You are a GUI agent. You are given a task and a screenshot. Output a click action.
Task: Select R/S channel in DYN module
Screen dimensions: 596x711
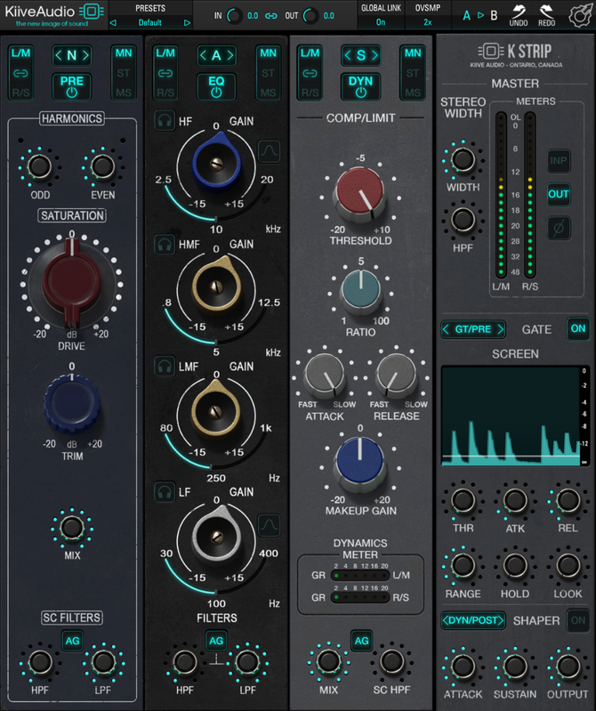point(310,93)
